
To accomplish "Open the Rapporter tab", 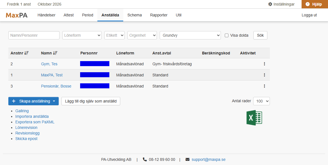I will tap(159, 15).
